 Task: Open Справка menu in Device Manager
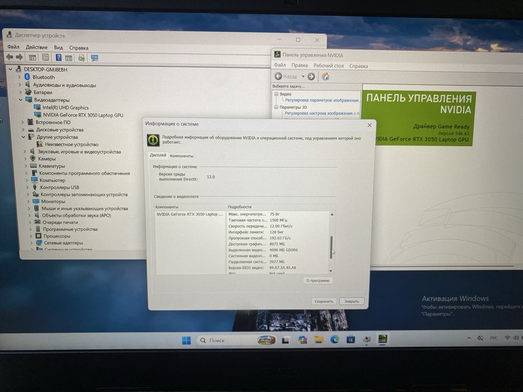[x=78, y=48]
